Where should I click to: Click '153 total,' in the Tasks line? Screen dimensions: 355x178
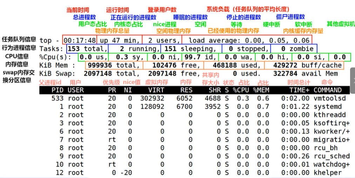coord(88,49)
